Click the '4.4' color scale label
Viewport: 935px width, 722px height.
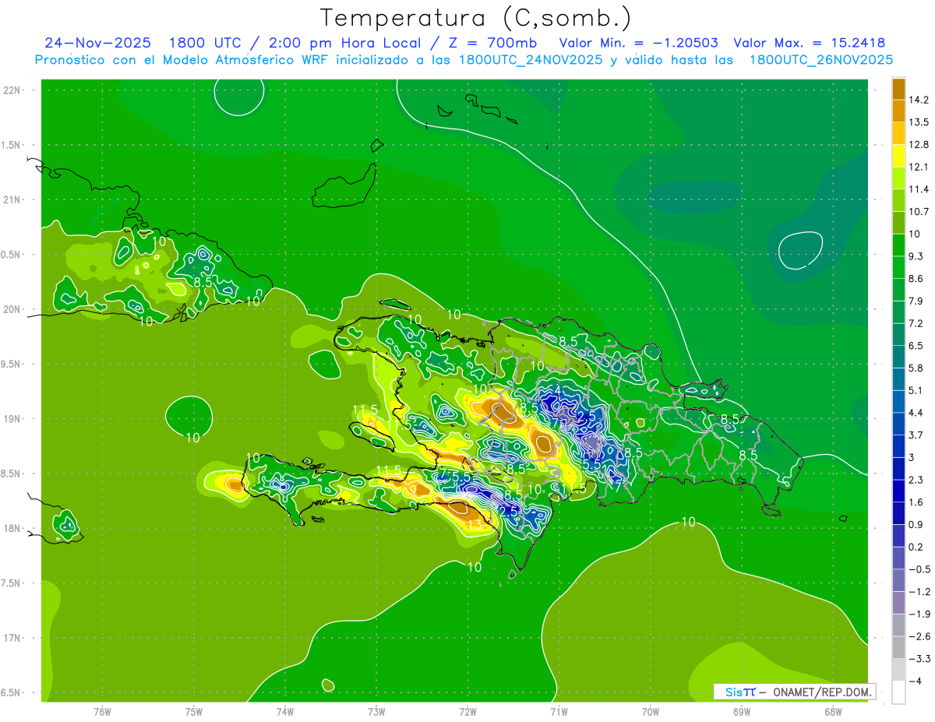(x=916, y=412)
